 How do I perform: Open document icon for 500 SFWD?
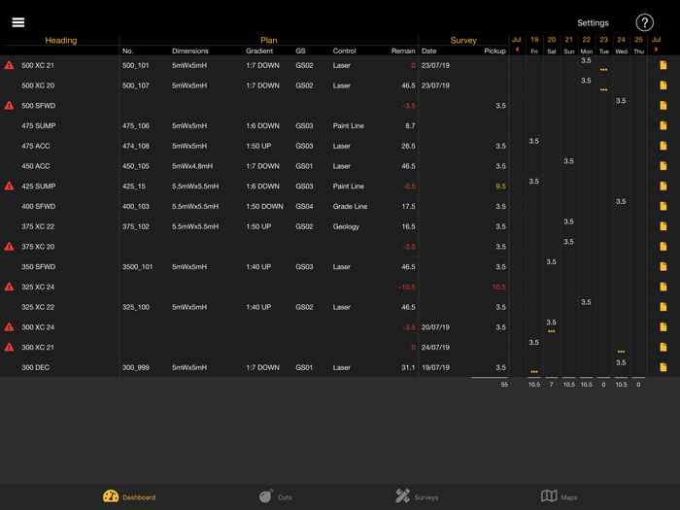click(663, 105)
